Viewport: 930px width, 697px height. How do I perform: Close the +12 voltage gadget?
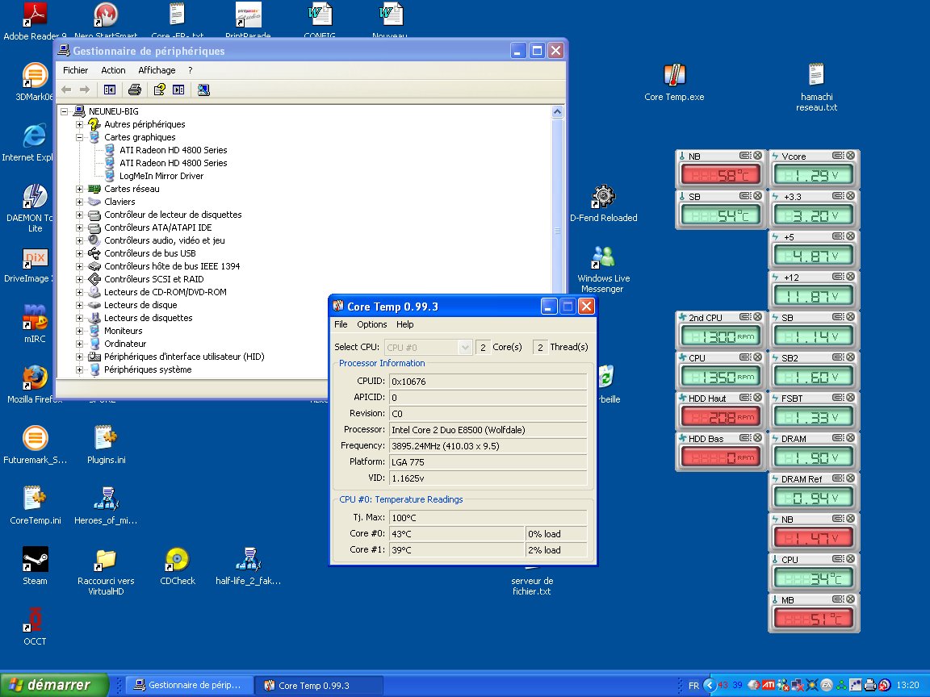point(851,276)
